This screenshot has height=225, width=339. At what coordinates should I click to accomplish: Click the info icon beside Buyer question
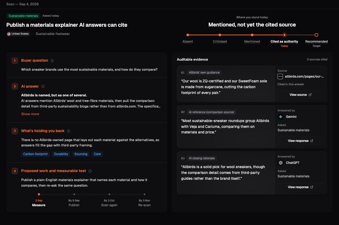[x=52, y=61]
